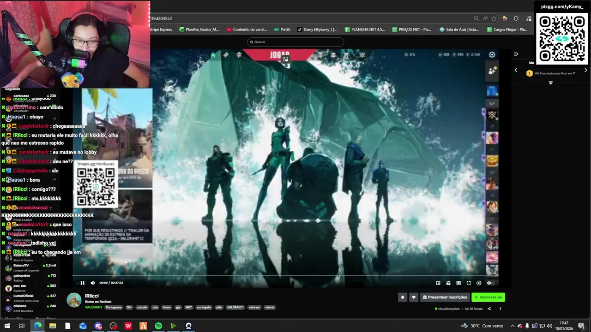
Task: Mute the player volume speaker icon
Action: [x=92, y=283]
